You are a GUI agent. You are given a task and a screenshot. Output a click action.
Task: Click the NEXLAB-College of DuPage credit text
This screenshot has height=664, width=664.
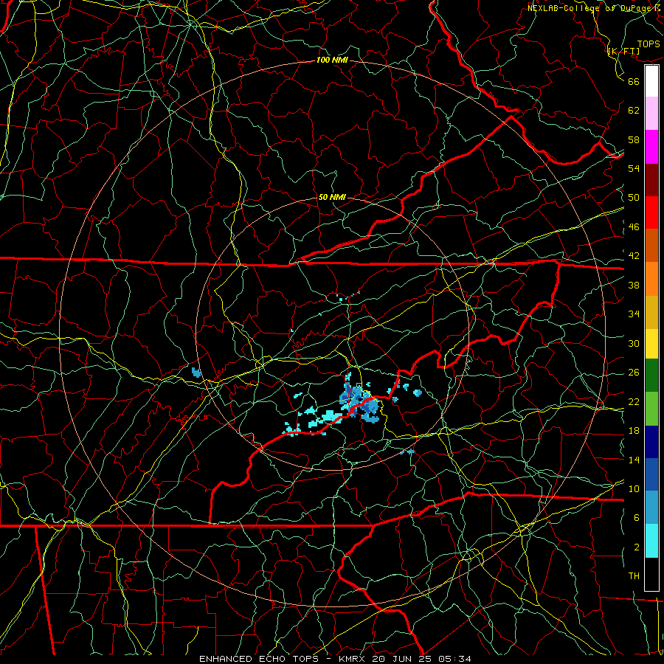(x=595, y=8)
